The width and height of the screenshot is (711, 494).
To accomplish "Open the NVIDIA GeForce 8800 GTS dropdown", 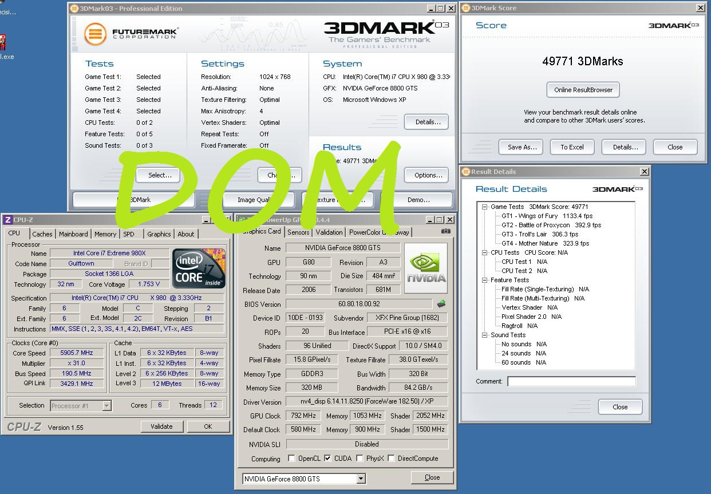I will [361, 479].
